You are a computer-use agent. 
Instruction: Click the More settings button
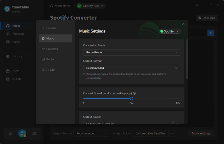point(201,133)
